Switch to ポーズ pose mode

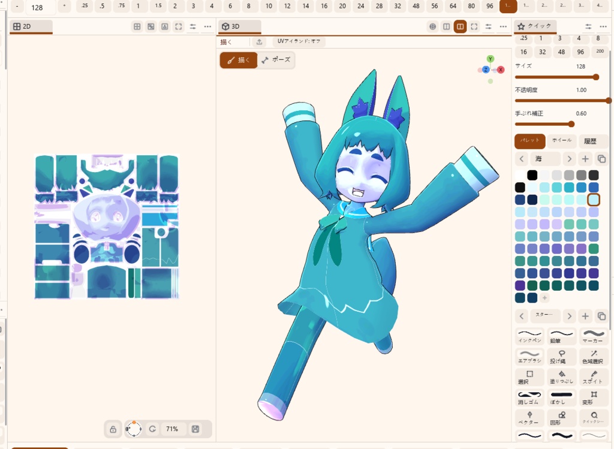[x=276, y=60]
